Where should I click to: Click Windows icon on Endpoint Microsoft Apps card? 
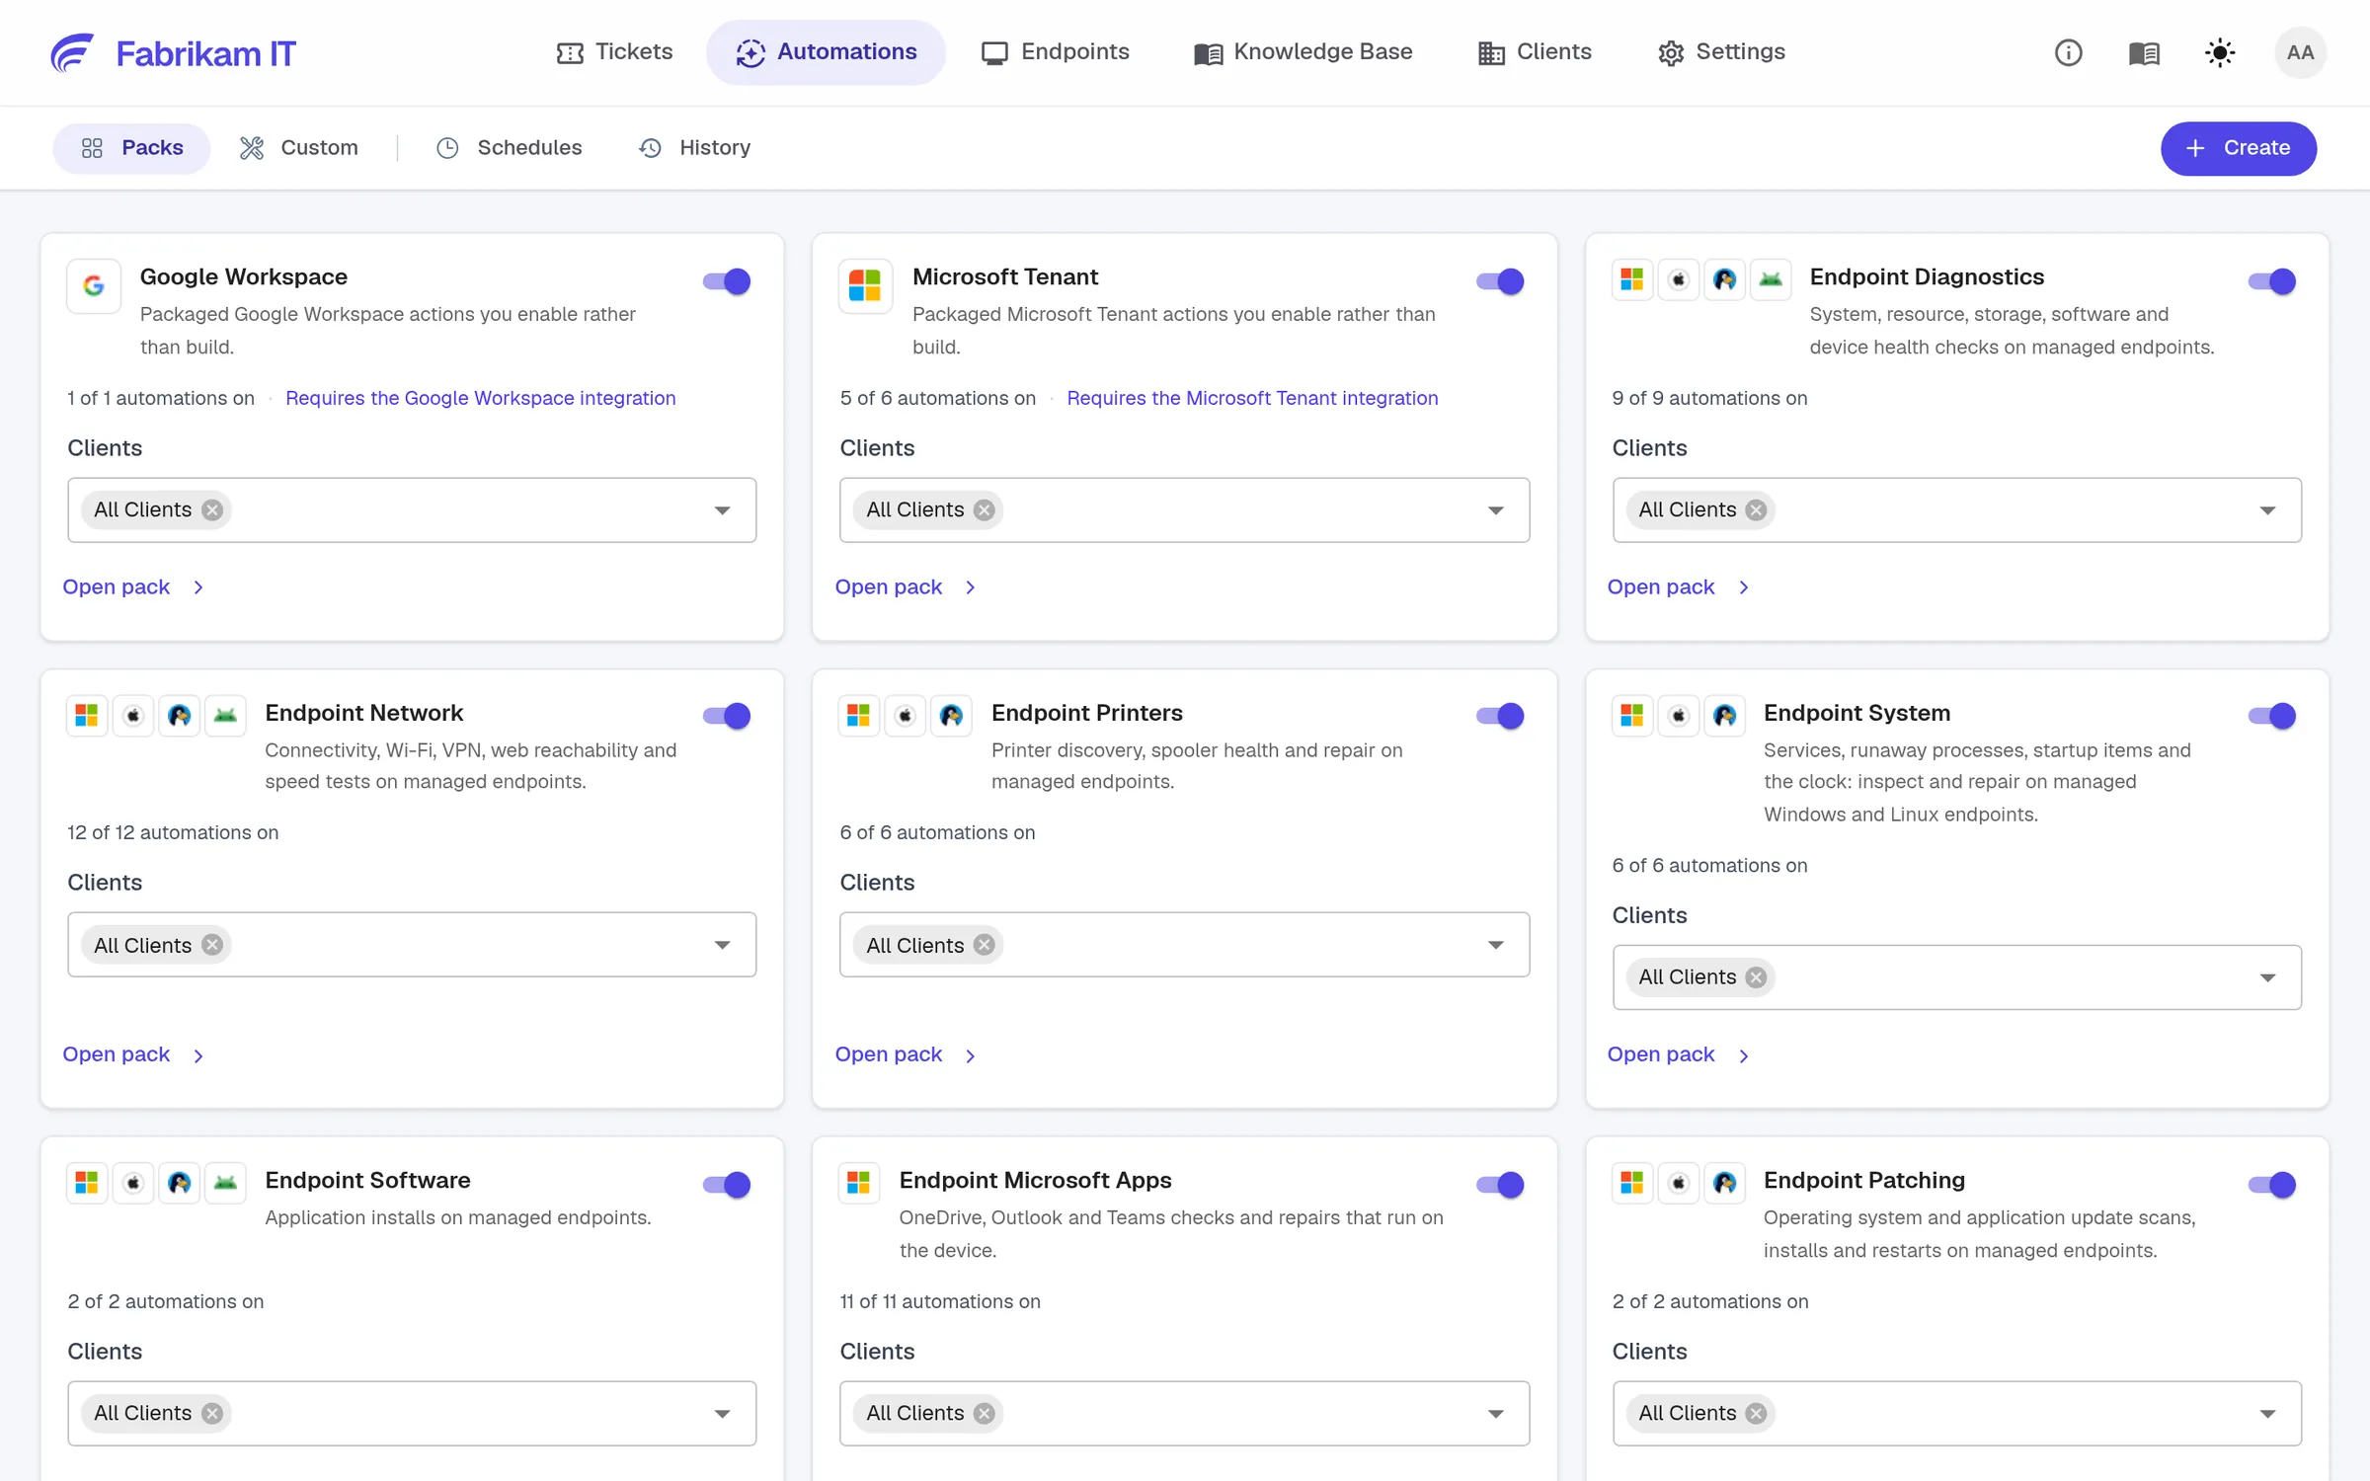tap(859, 1183)
